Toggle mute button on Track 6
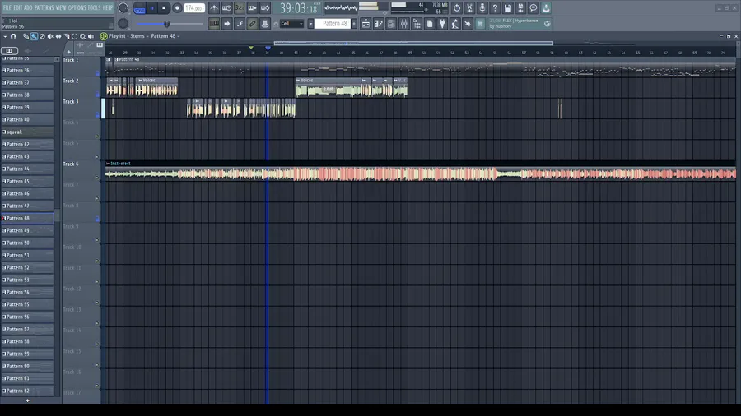The width and height of the screenshot is (741, 416). pyautogui.click(x=97, y=178)
